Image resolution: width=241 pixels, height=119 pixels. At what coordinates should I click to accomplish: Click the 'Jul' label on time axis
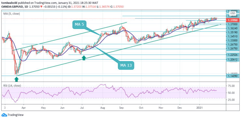(82, 108)
